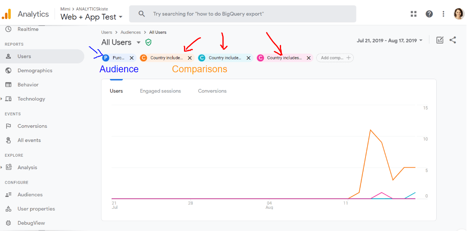Switch to the Engaged sessions tab
The width and height of the screenshot is (469, 231).
click(160, 91)
